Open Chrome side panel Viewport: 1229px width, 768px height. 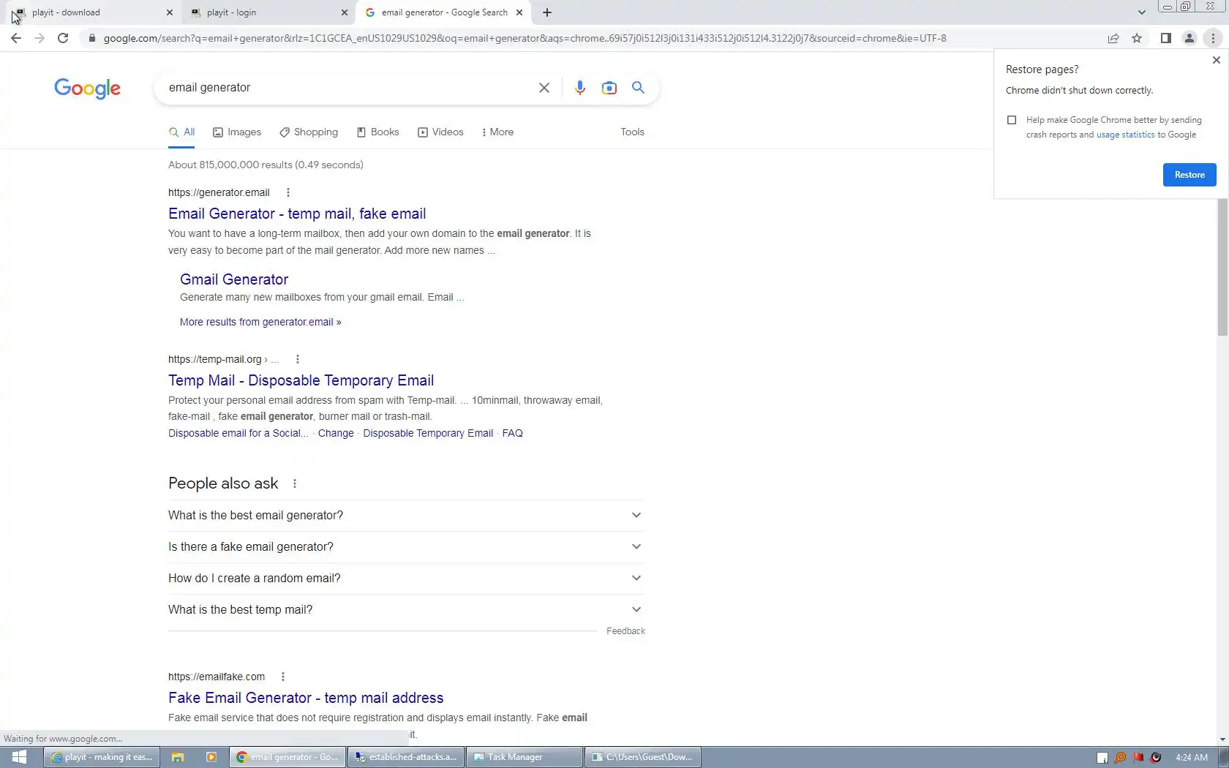click(x=1166, y=38)
